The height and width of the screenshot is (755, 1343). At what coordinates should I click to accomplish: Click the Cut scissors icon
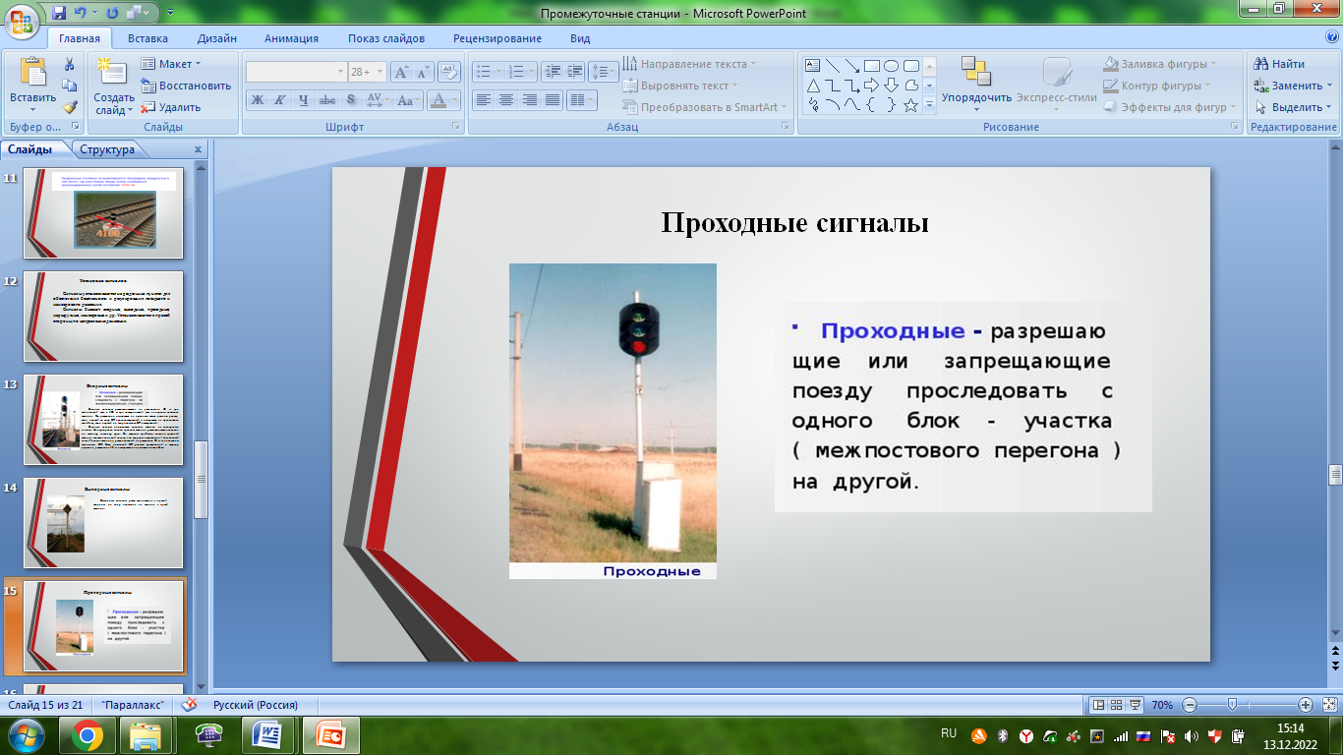(70, 64)
